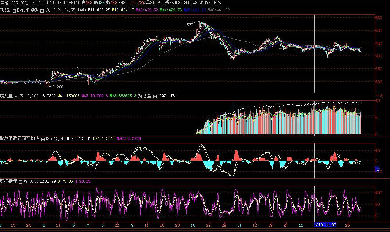
Task: Click the 十万 volume unit label
Action: tap(380, 96)
